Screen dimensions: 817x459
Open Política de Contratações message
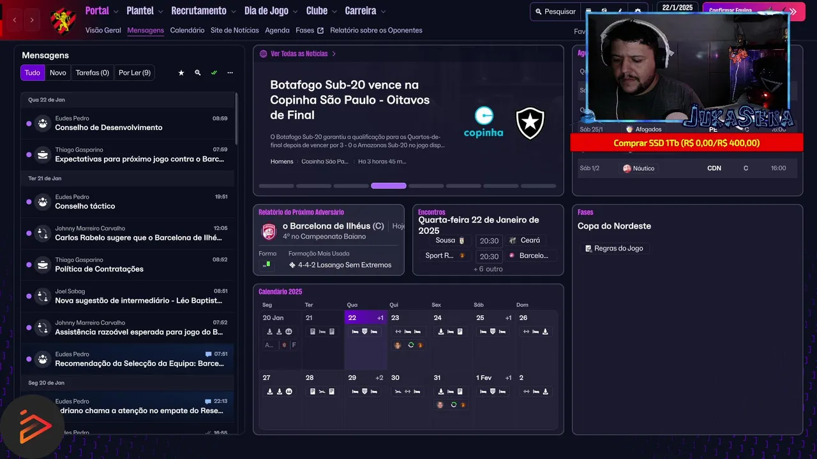pos(128,265)
